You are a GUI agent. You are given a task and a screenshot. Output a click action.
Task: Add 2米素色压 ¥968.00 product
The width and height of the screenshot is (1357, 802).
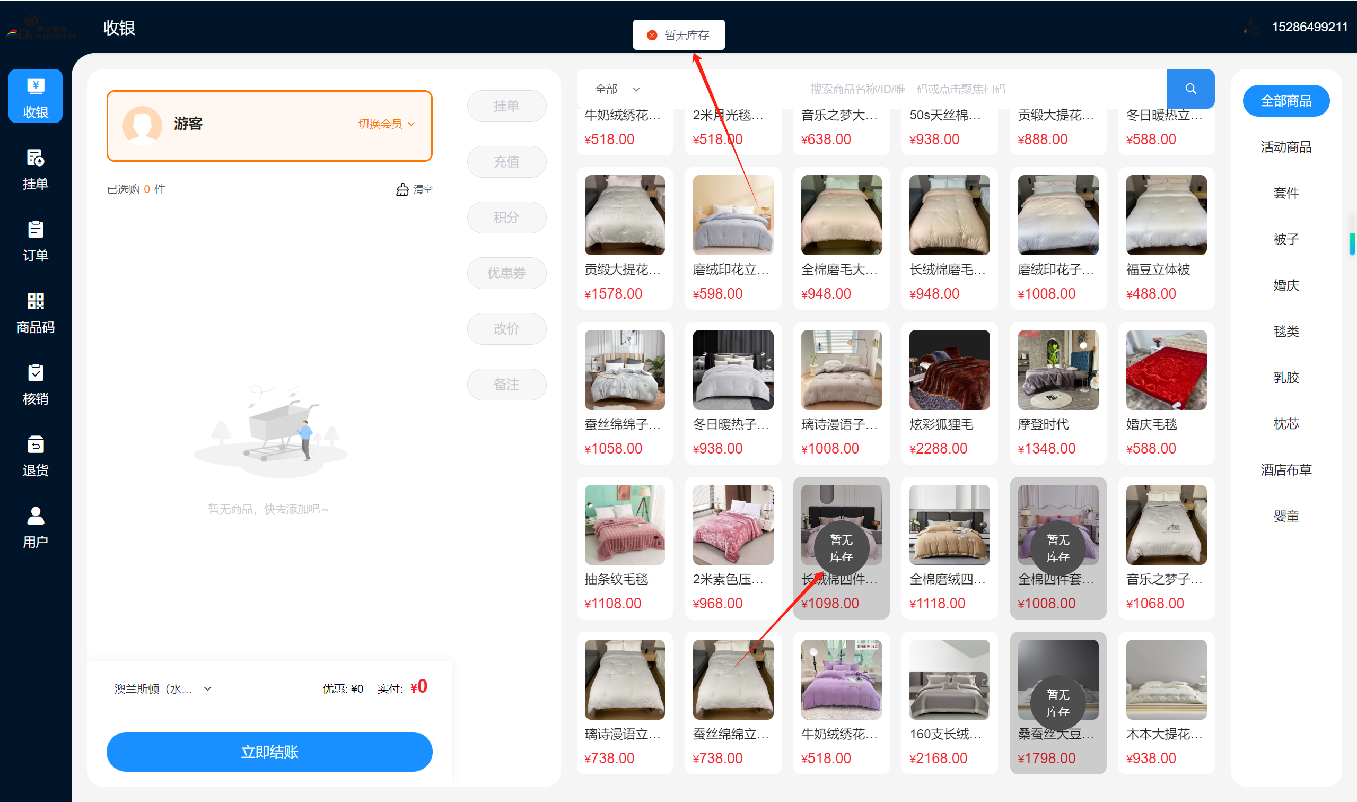pos(733,548)
